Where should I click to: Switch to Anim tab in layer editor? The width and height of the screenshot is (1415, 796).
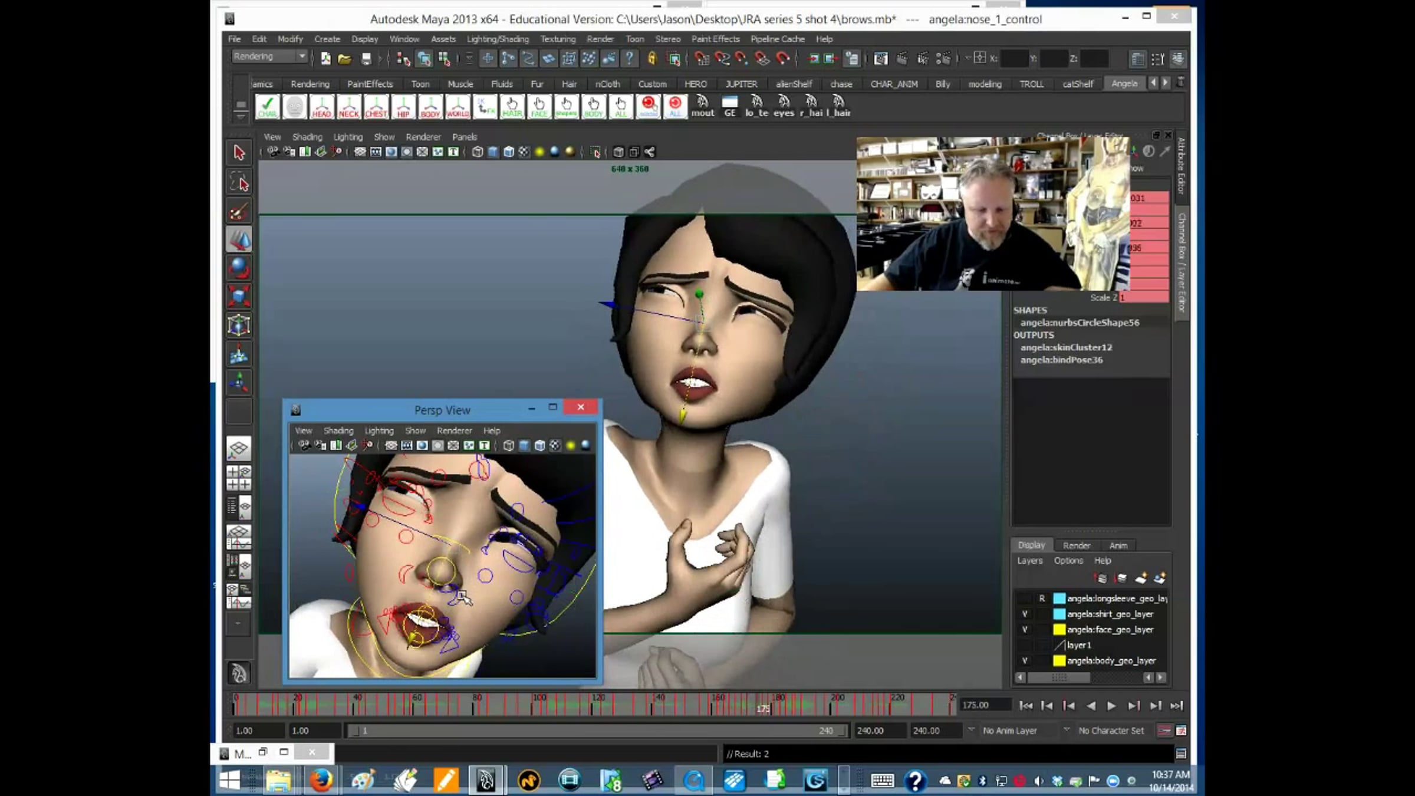tap(1118, 545)
